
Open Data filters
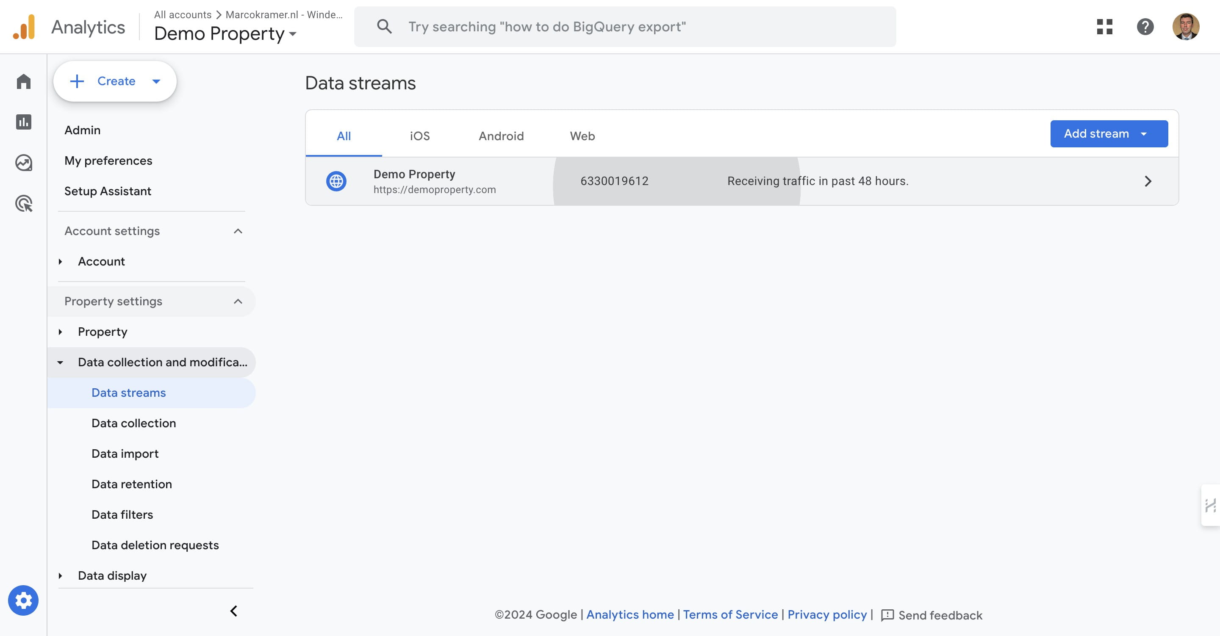[x=122, y=514]
